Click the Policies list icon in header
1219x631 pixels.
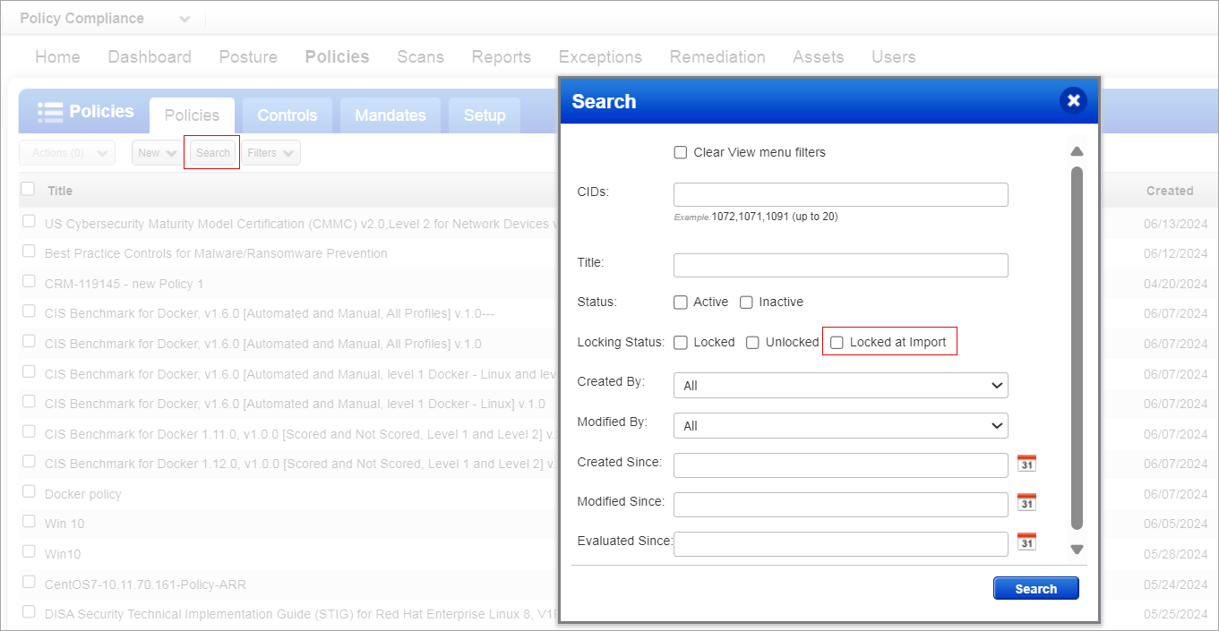(50, 112)
